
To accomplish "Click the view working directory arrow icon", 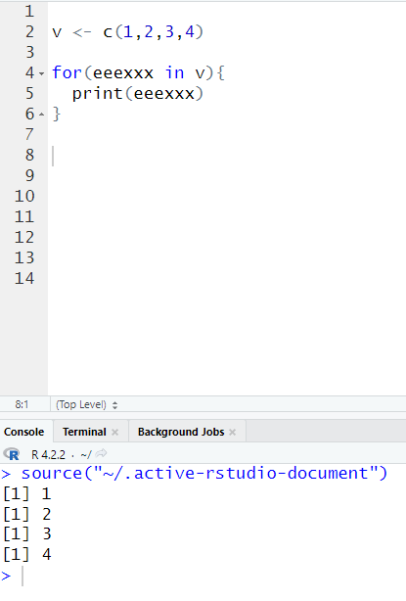I will pyautogui.click(x=101, y=454).
